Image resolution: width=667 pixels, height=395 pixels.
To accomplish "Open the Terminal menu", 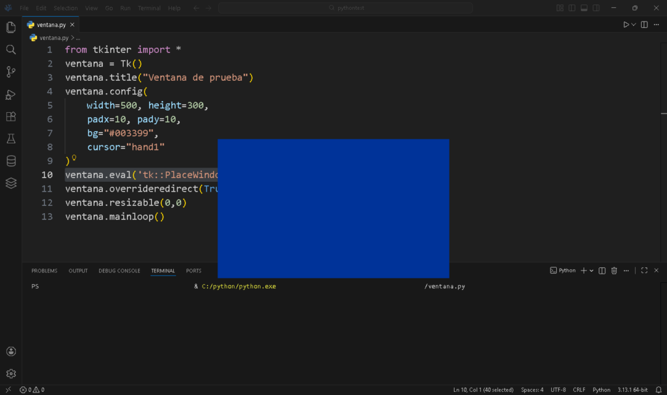I will 149,8.
